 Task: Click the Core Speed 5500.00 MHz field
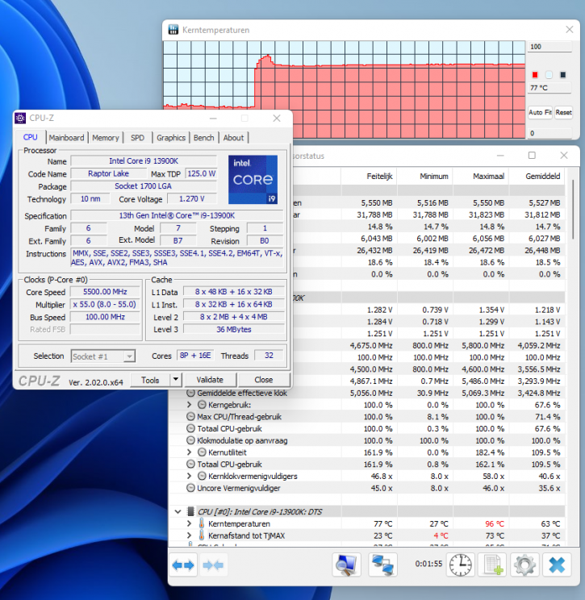point(105,292)
